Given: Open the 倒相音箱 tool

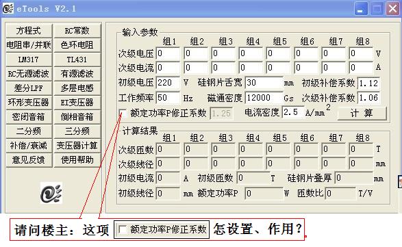Looking at the screenshot, I should point(77,117).
